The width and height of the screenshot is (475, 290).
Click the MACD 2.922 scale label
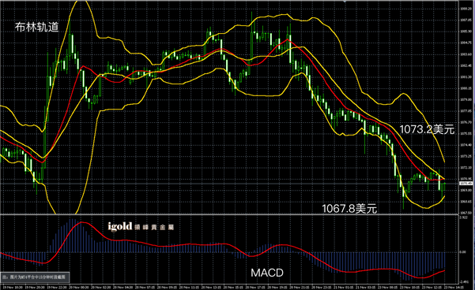463,217
